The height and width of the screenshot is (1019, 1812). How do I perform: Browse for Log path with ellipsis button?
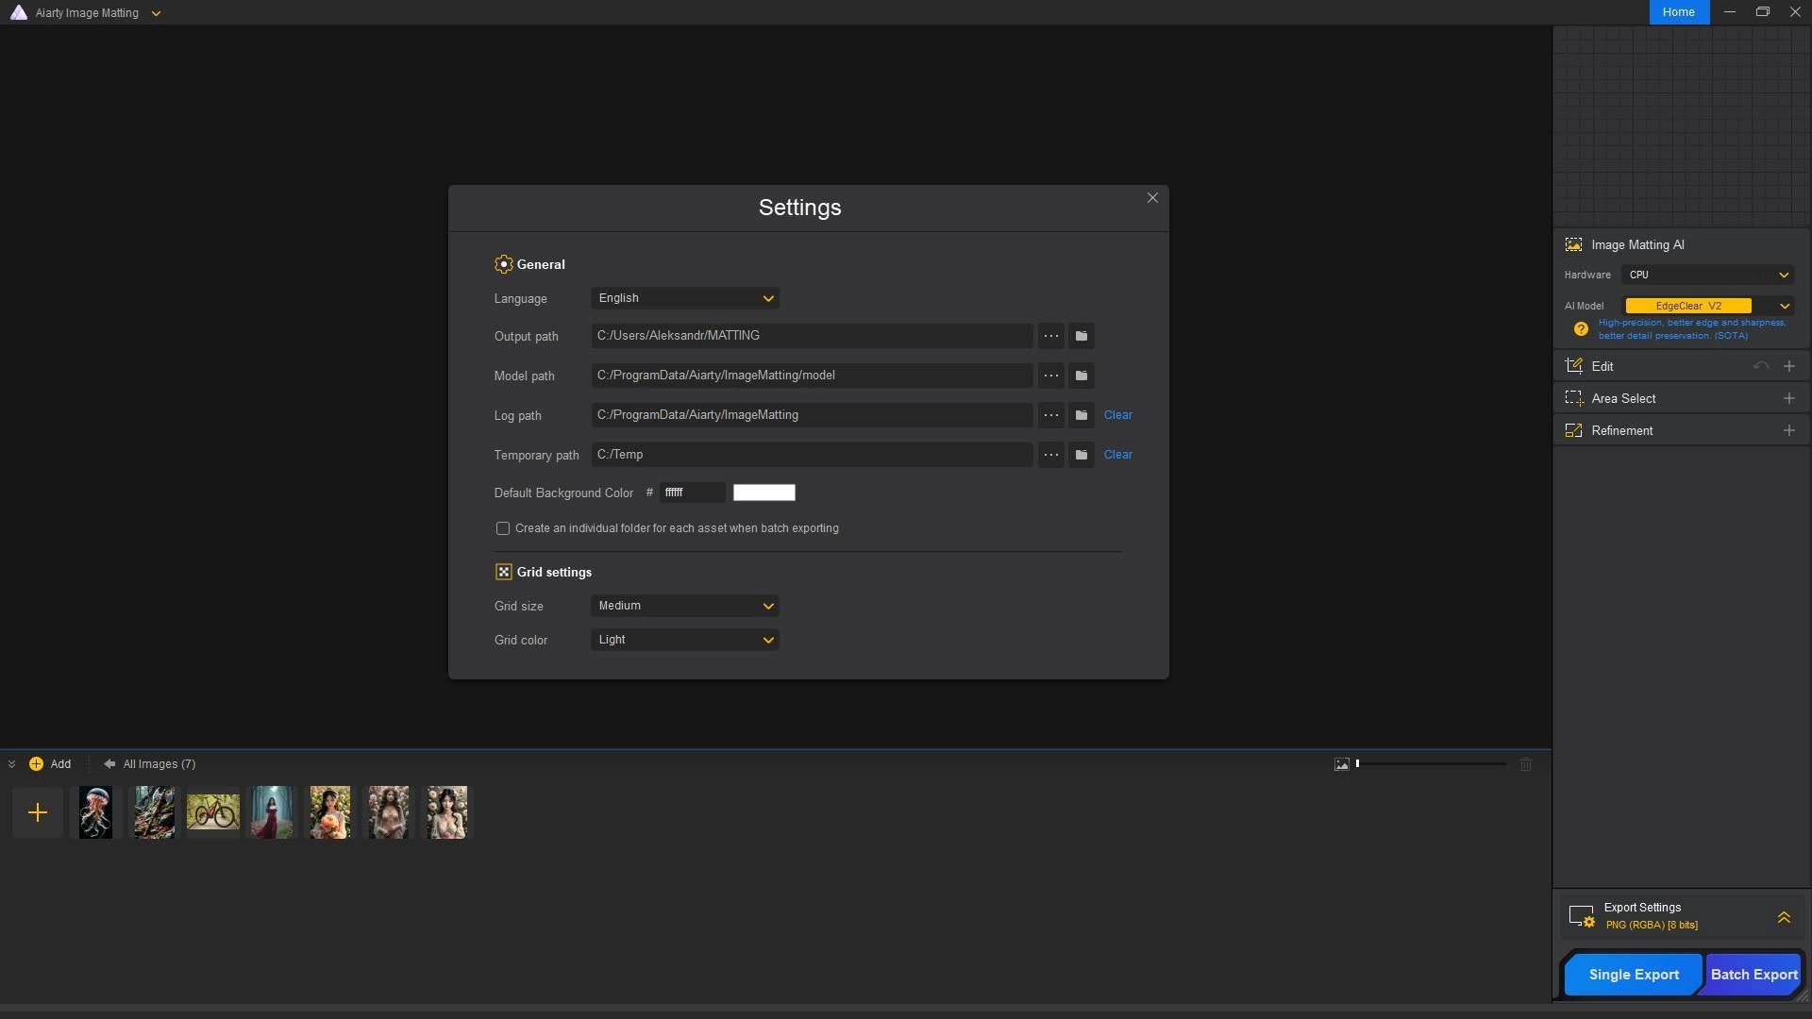1050,415
